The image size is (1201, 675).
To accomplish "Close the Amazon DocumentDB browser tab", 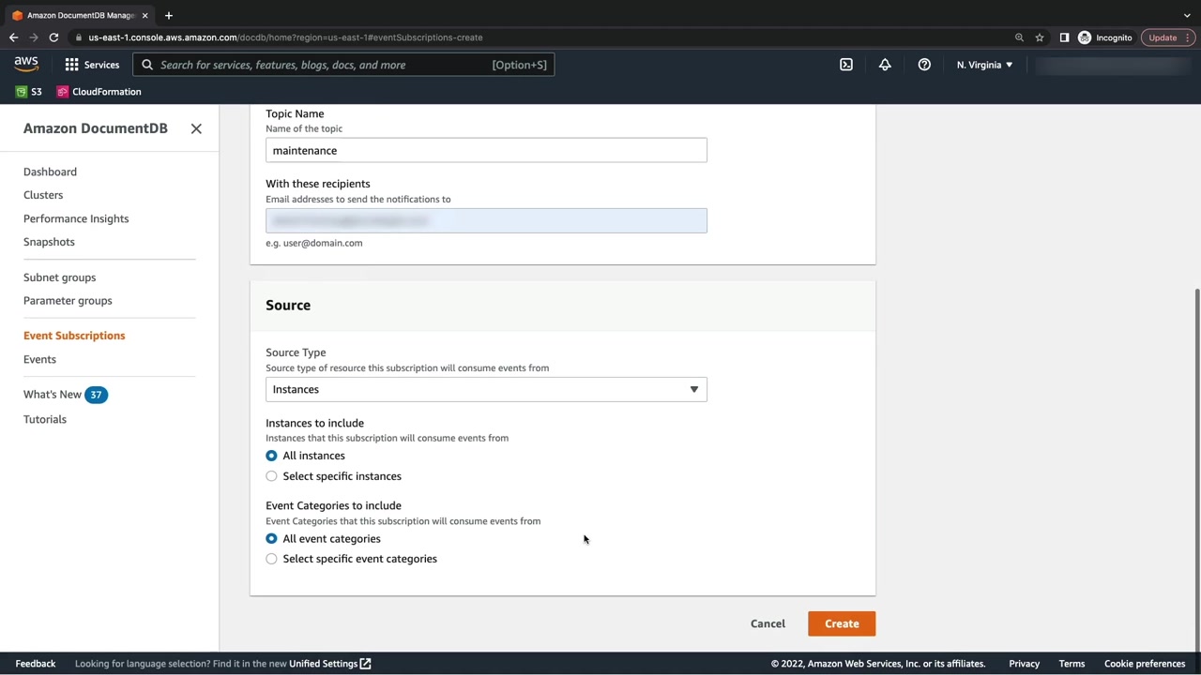I will [x=144, y=15].
